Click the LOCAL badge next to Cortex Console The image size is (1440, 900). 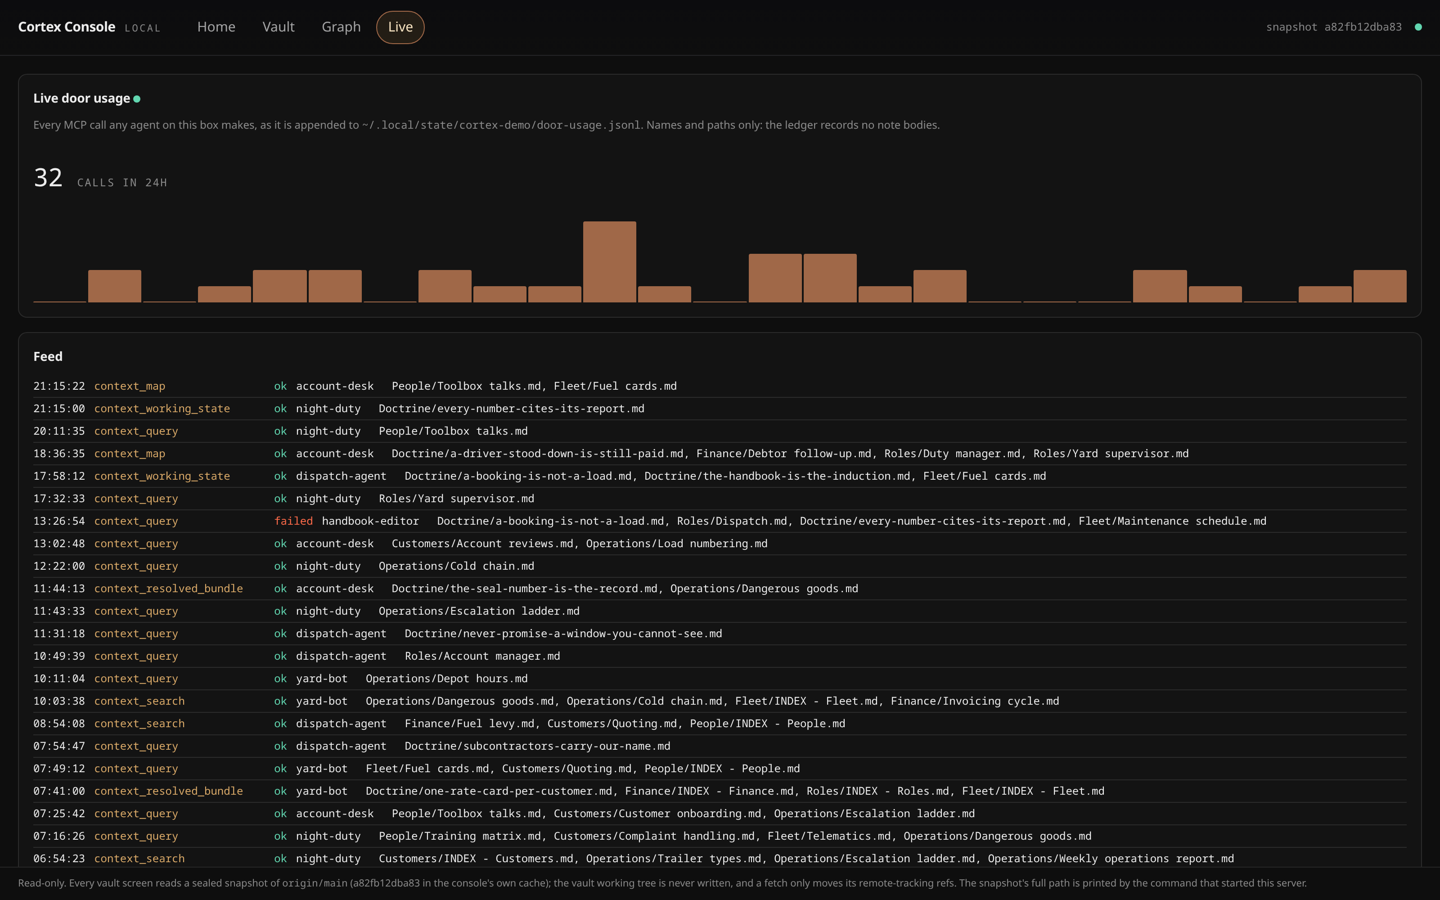[x=142, y=28]
